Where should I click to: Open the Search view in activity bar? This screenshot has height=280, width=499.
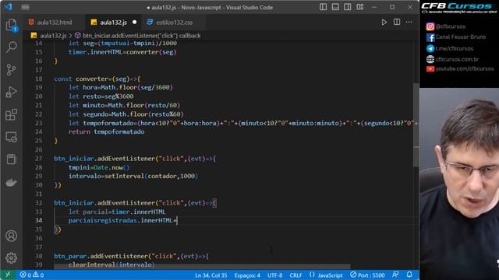(11, 47)
